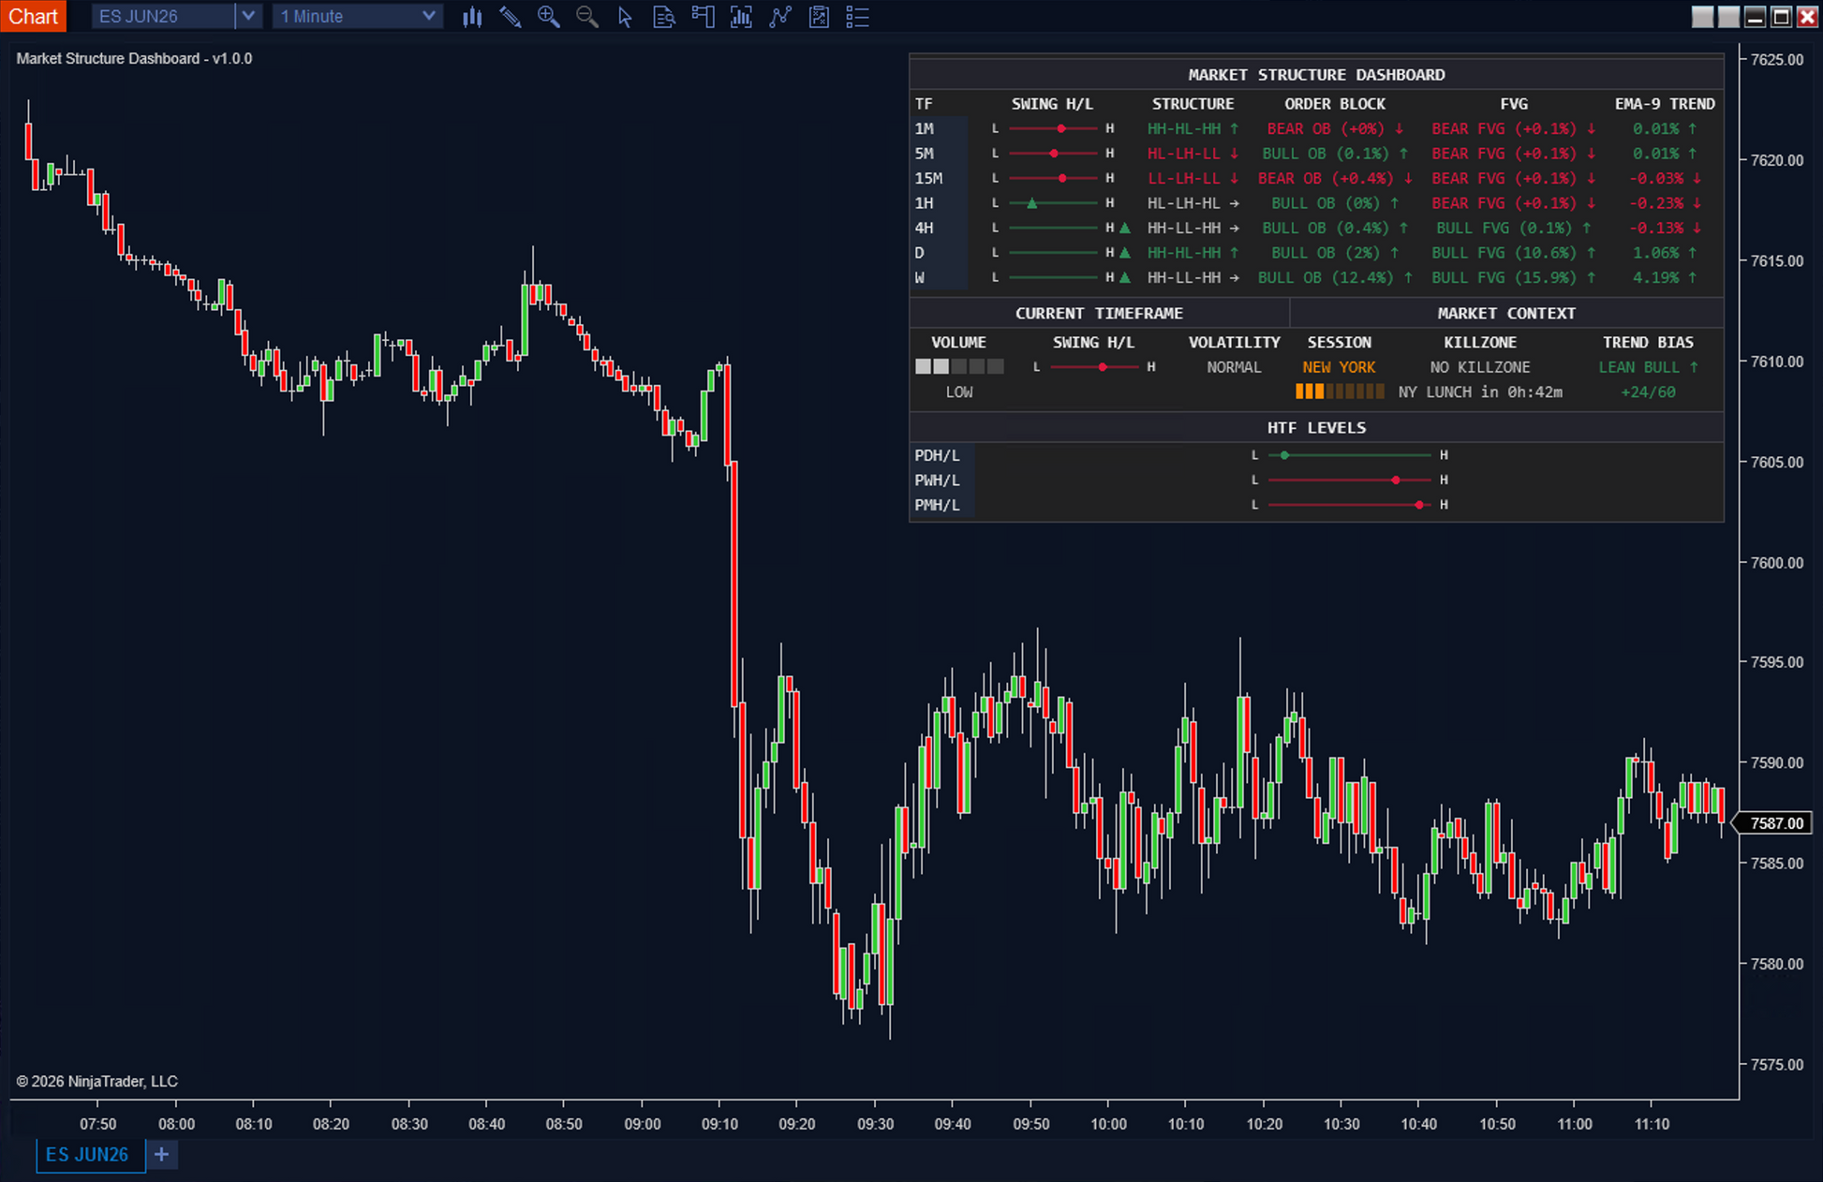Click the 09:30 time axis label
This screenshot has width=1823, height=1182.
coord(875,1124)
